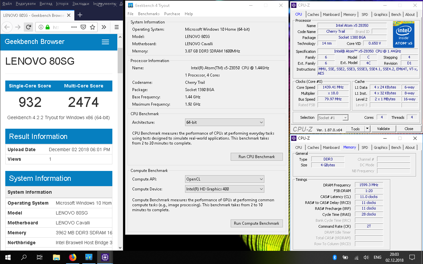Switch to Mainboard tab in upper CPU-Z
423x264 pixels.
tap(331, 15)
